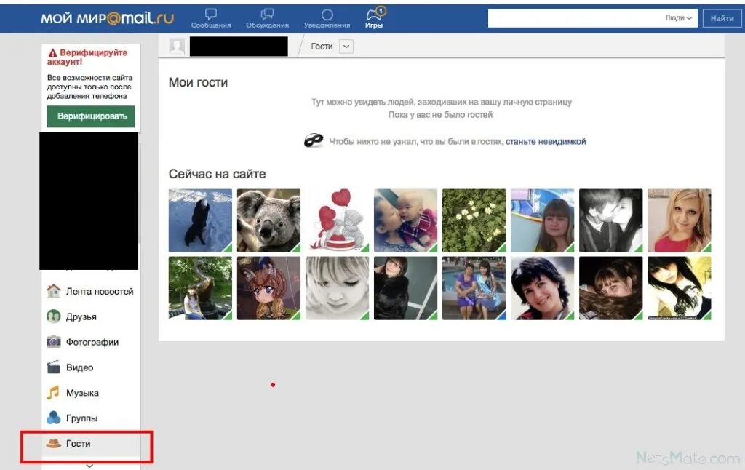Click the invisibility mask icon
Image resolution: width=745 pixels, height=470 pixels.
[x=313, y=140]
